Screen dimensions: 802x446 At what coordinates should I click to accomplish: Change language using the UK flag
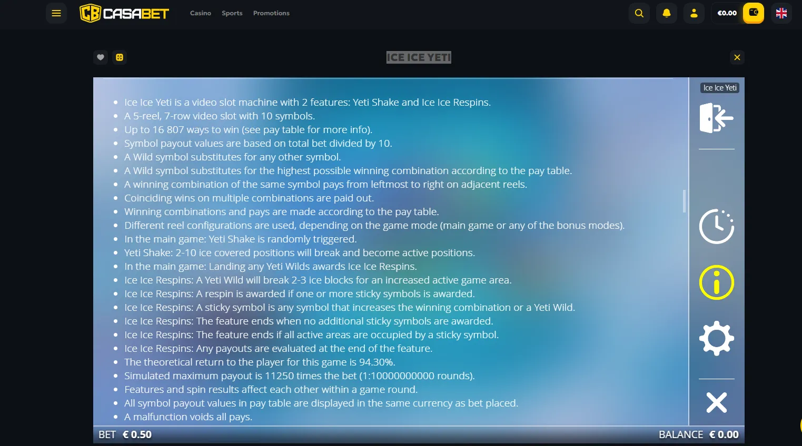[781, 13]
